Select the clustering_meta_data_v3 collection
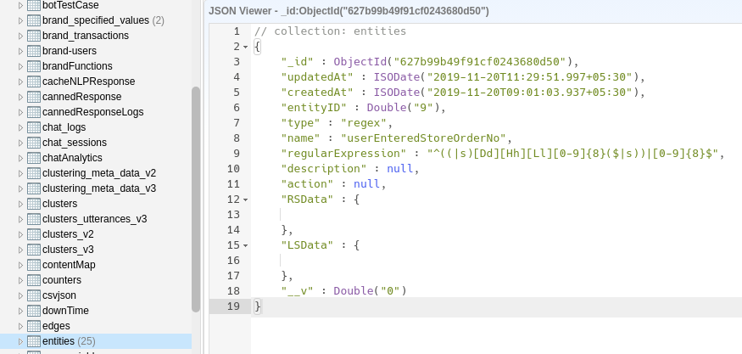 pyautogui.click(x=98, y=188)
